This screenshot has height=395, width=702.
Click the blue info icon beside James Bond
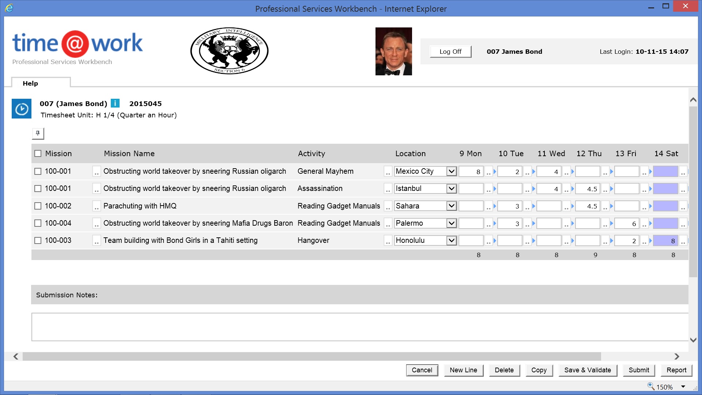tap(115, 104)
